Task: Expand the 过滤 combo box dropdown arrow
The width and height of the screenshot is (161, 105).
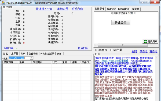Action: [x=31, y=58]
